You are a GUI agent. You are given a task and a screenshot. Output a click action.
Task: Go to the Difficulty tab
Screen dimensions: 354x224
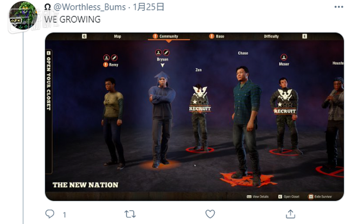pos(271,36)
